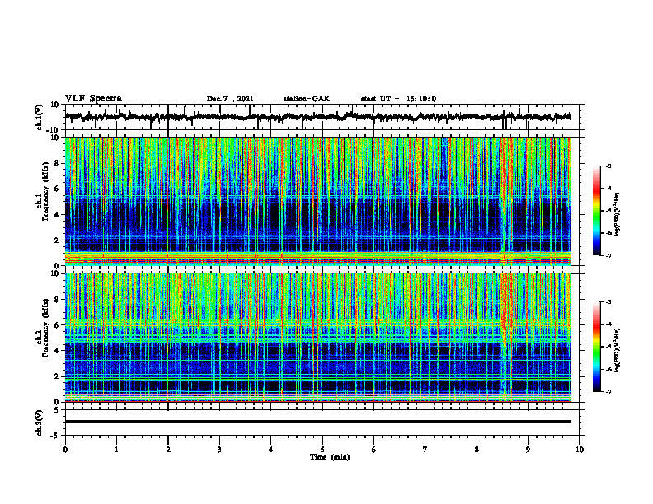Click time axis tick label "7"
Screen dimensions: 653x504
coord(425,450)
